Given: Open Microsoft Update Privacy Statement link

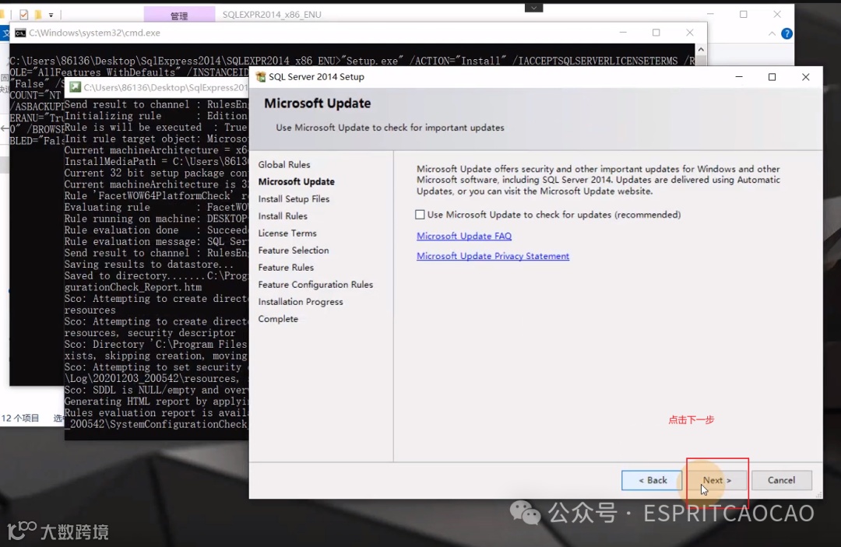Looking at the screenshot, I should coord(493,256).
